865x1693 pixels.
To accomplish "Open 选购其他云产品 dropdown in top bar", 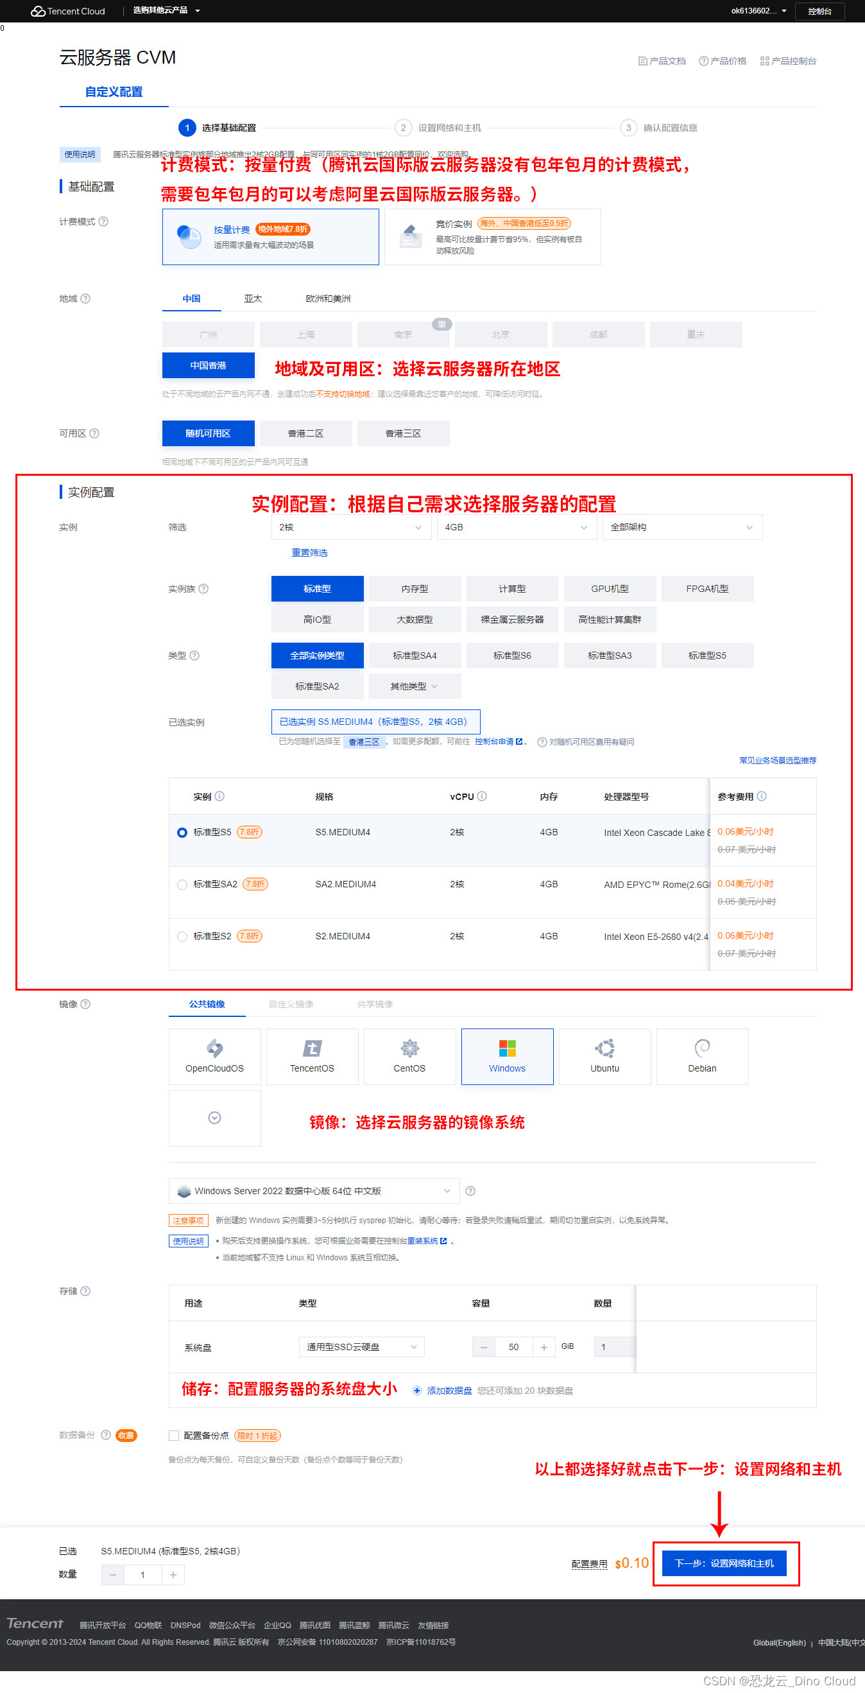I will pos(167,10).
